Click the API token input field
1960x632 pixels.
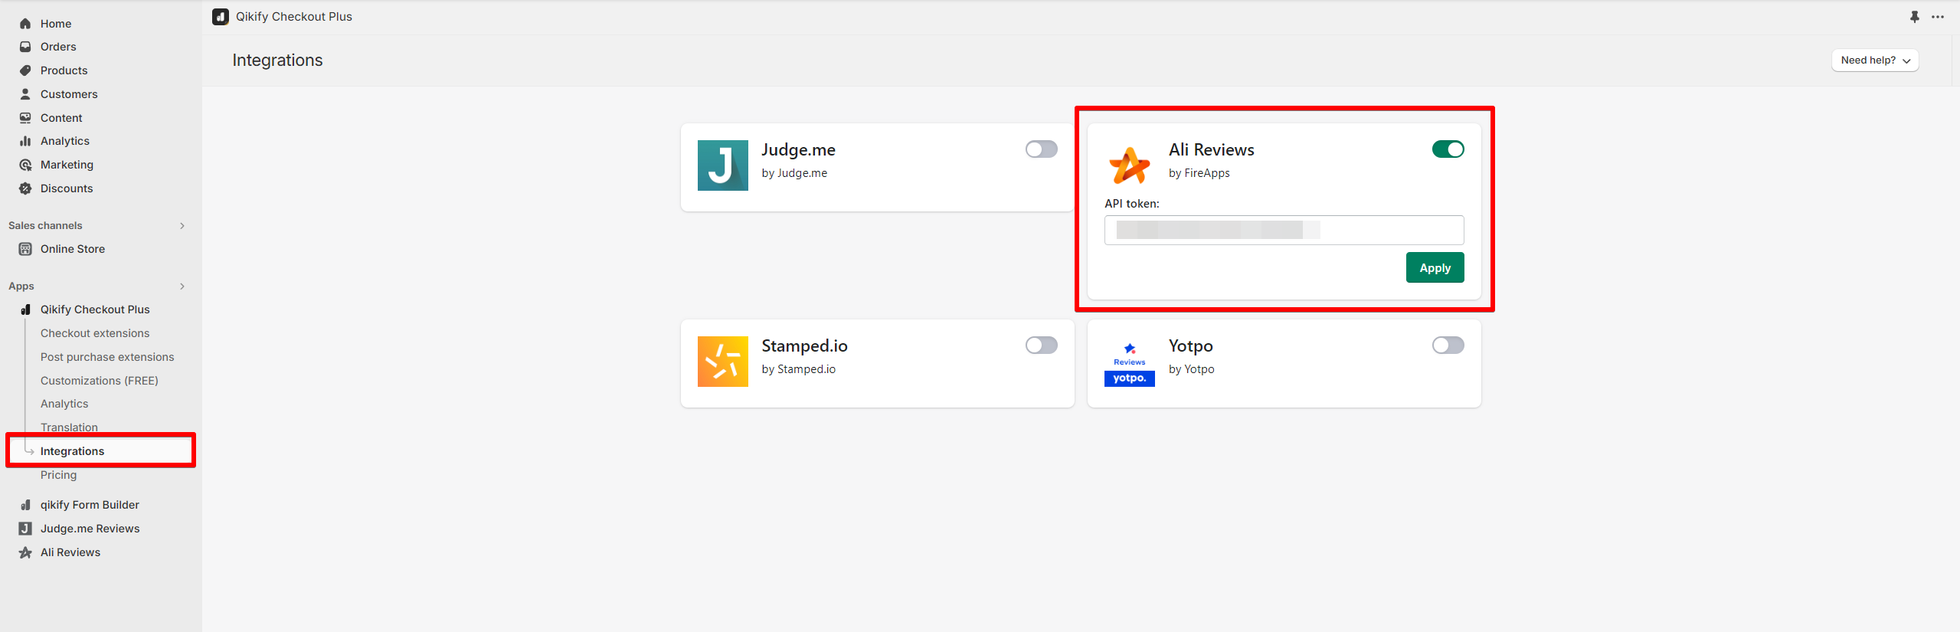pos(1284,231)
